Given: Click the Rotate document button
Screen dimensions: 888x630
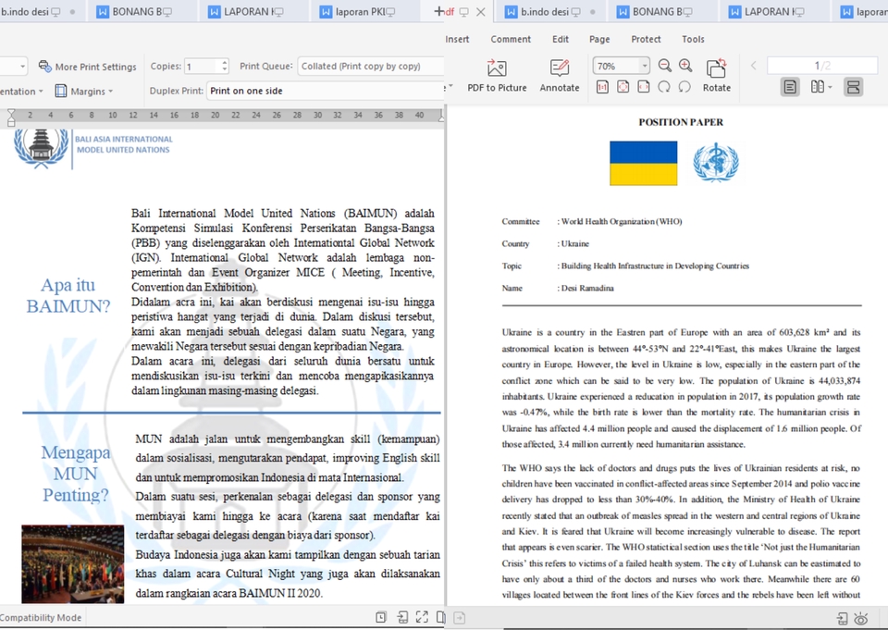Looking at the screenshot, I should click(x=716, y=75).
